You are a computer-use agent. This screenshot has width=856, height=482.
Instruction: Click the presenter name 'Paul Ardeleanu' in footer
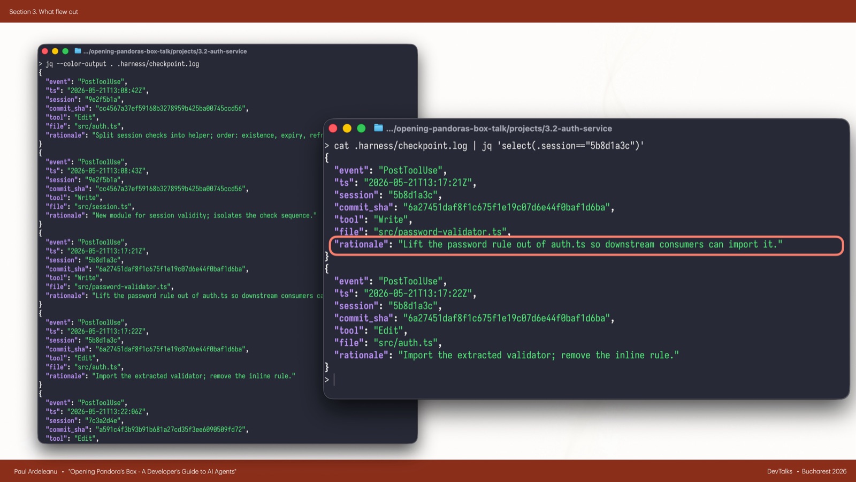36,471
